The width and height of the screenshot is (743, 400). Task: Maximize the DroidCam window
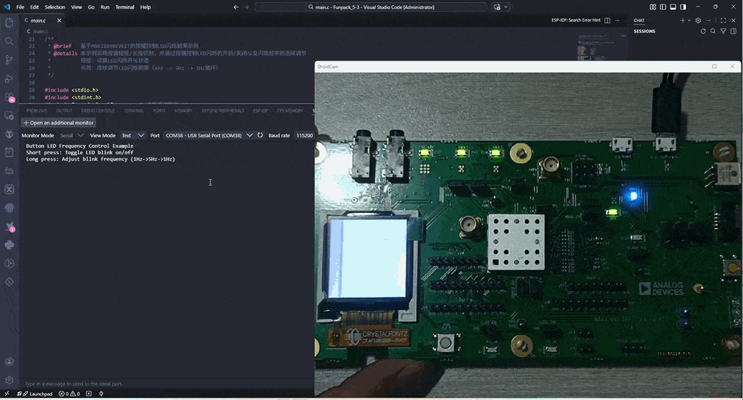point(714,66)
